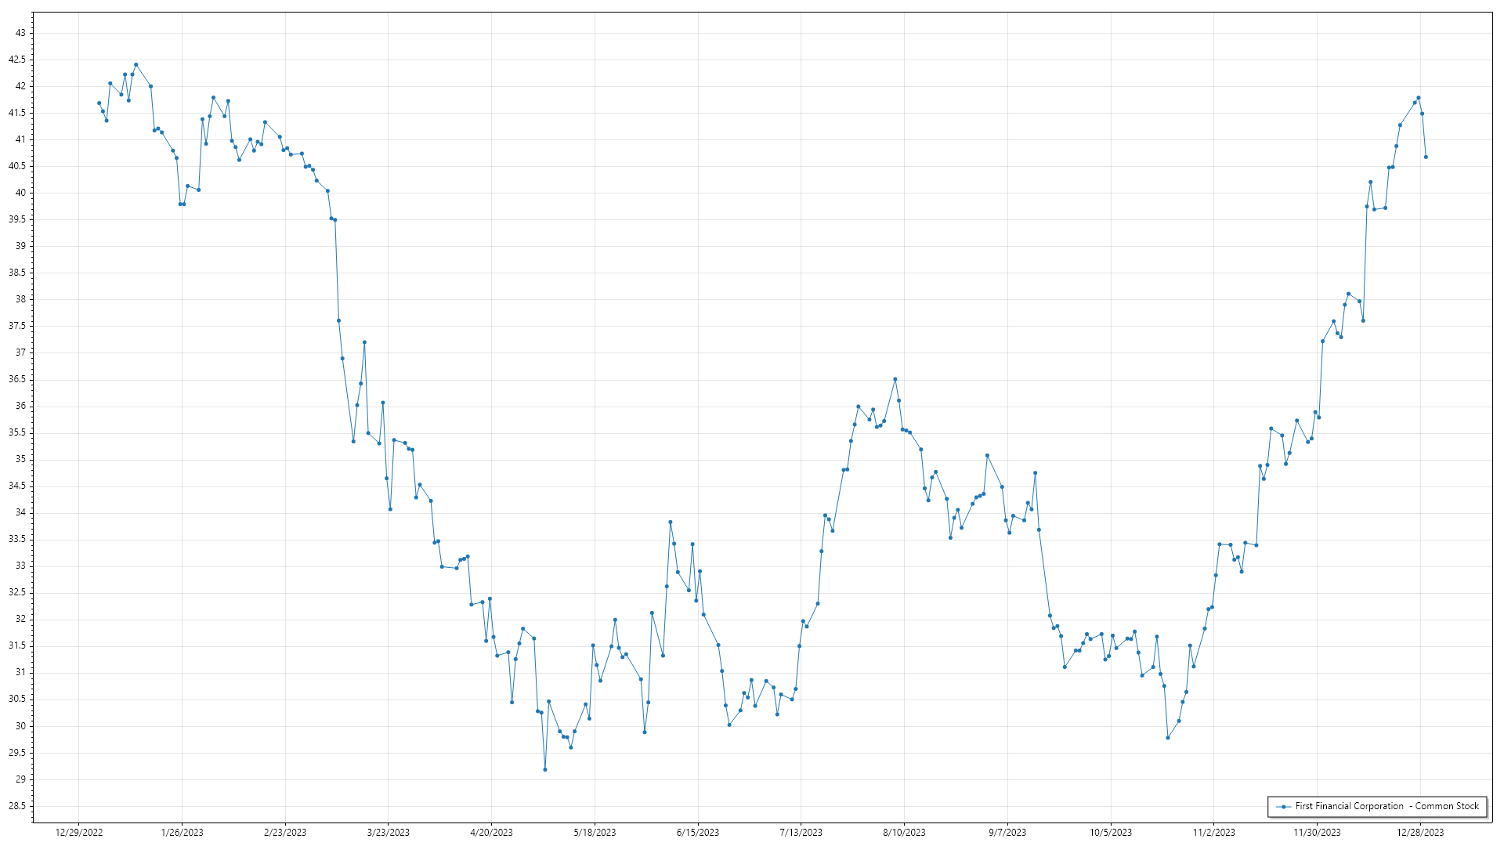The width and height of the screenshot is (1504, 846).
Task: Click the 28.5 y-axis value label
Action: click(17, 806)
